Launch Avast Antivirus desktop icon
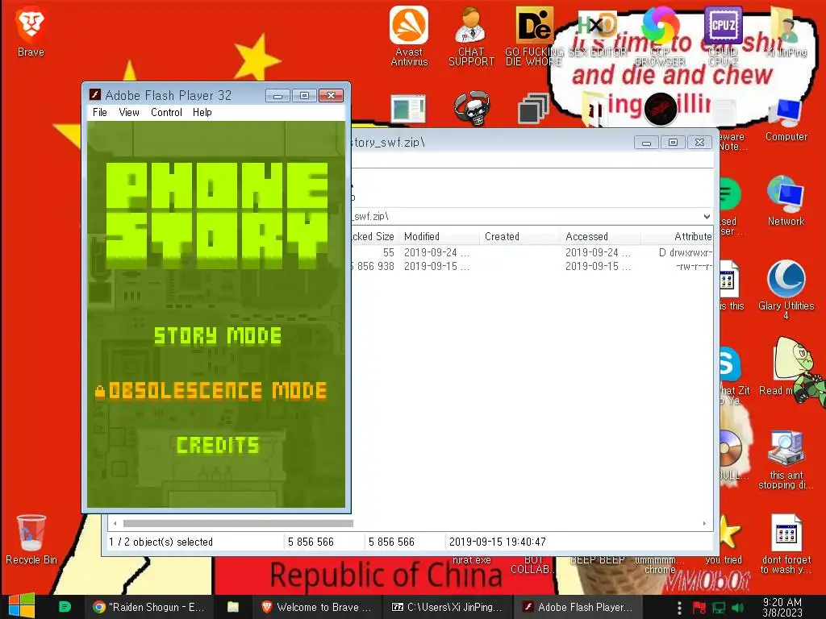The image size is (826, 619). [409, 35]
